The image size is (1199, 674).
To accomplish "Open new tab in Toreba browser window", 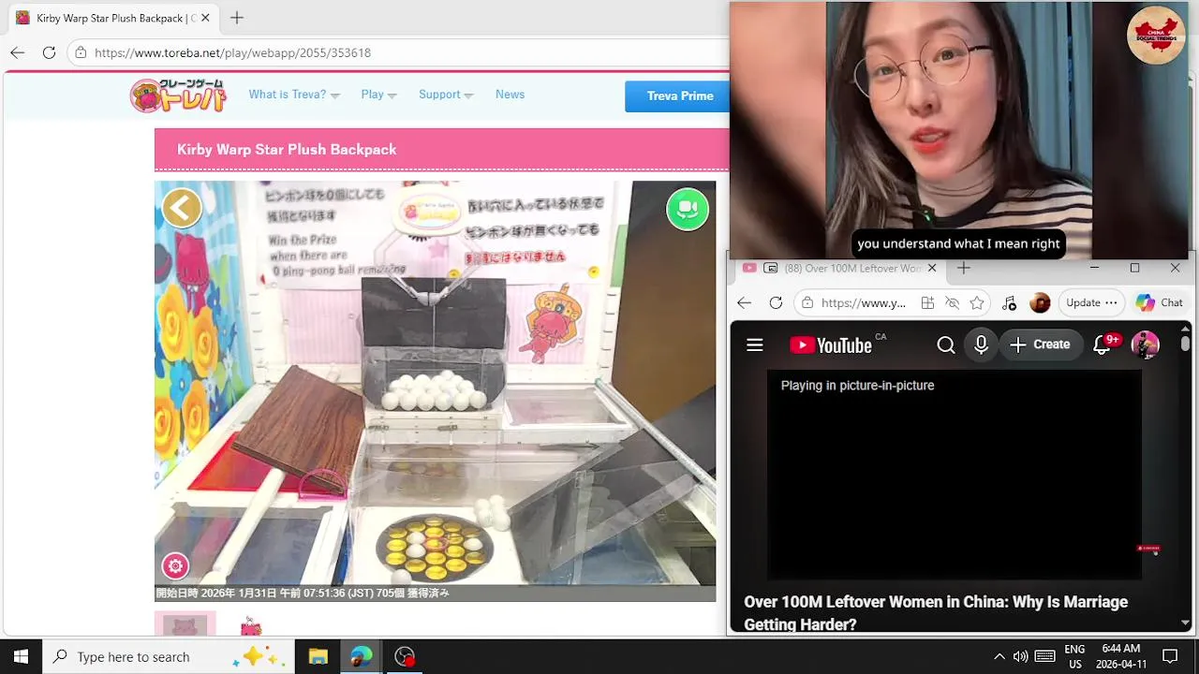I will [x=237, y=18].
